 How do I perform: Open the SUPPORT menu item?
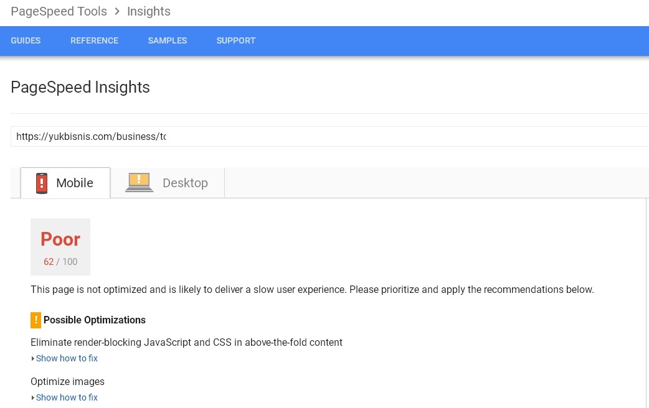tap(236, 40)
